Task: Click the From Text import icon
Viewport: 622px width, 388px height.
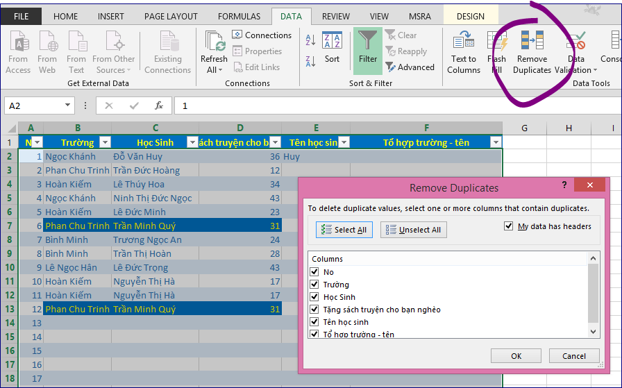Action: 77,41
